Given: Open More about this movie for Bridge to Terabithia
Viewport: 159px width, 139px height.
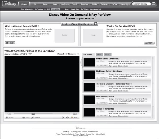Looking at the screenshot, I should [118, 116].
